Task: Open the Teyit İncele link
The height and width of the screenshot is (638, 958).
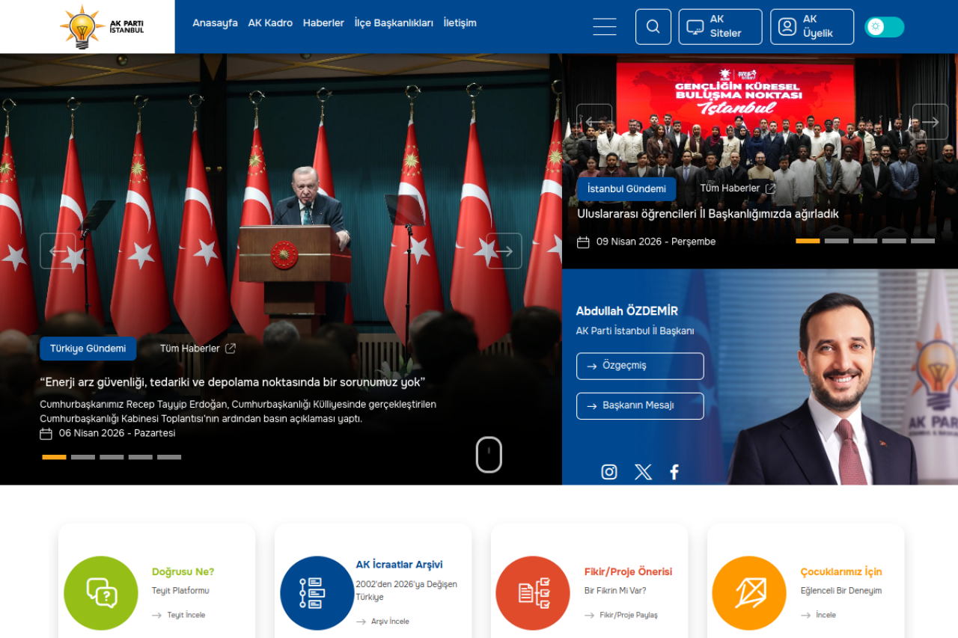Action: click(x=179, y=616)
